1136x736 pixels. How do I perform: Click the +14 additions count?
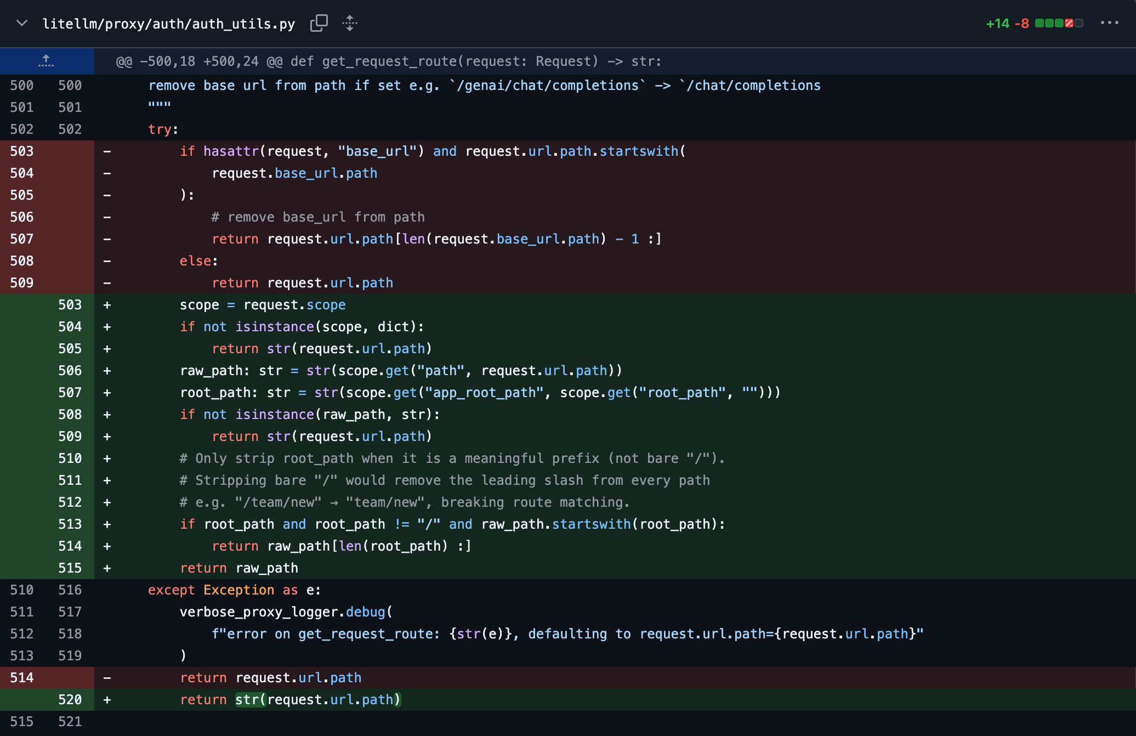(997, 24)
